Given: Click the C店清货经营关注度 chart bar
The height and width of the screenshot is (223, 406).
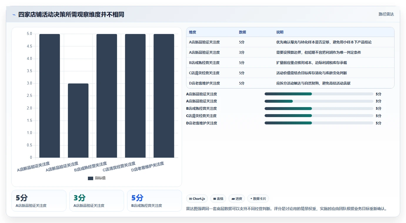Looking at the screenshot, I should [x=135, y=96].
